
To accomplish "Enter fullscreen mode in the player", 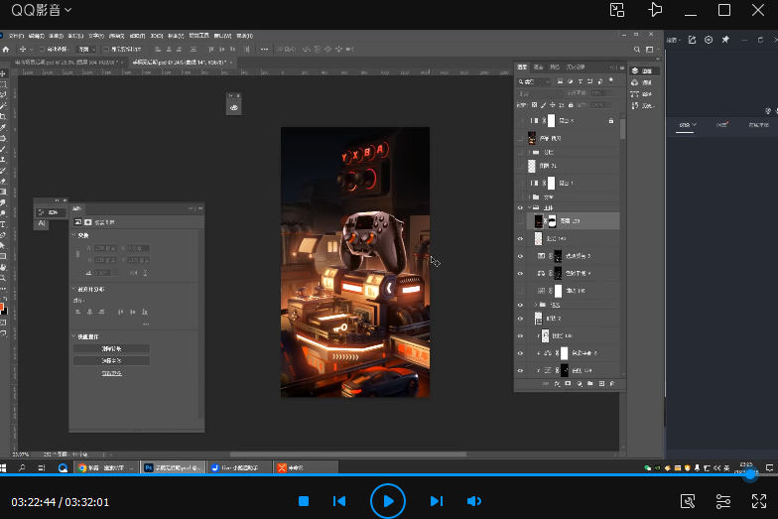I will (x=759, y=502).
